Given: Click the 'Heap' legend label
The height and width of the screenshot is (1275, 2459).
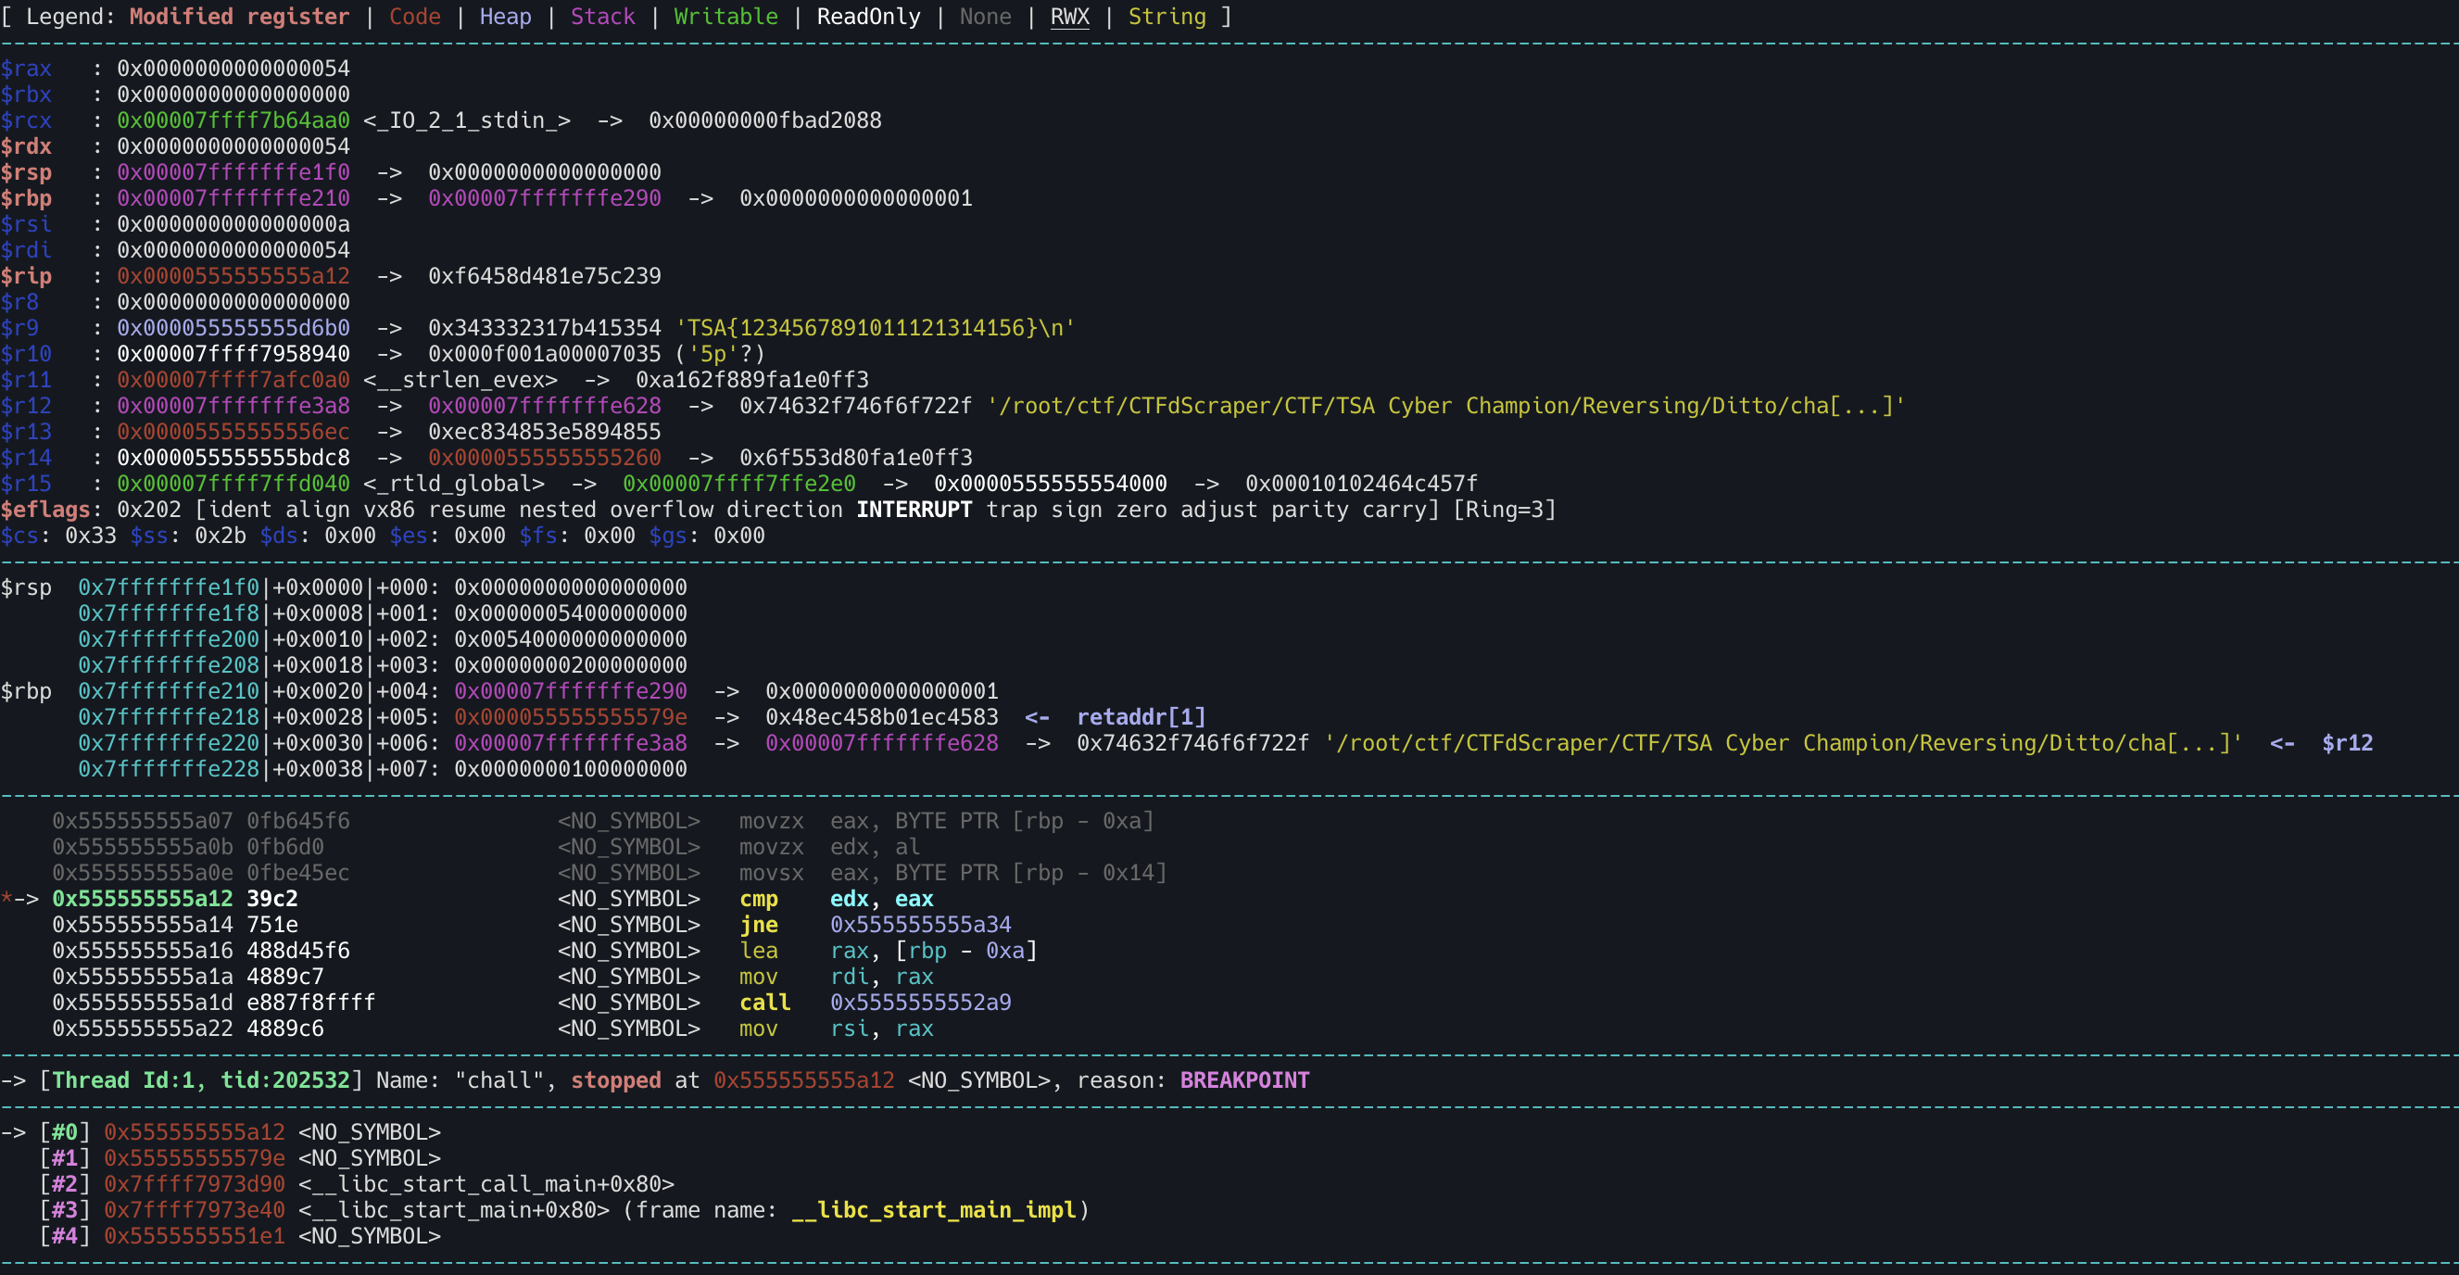Looking at the screenshot, I should point(505,17).
